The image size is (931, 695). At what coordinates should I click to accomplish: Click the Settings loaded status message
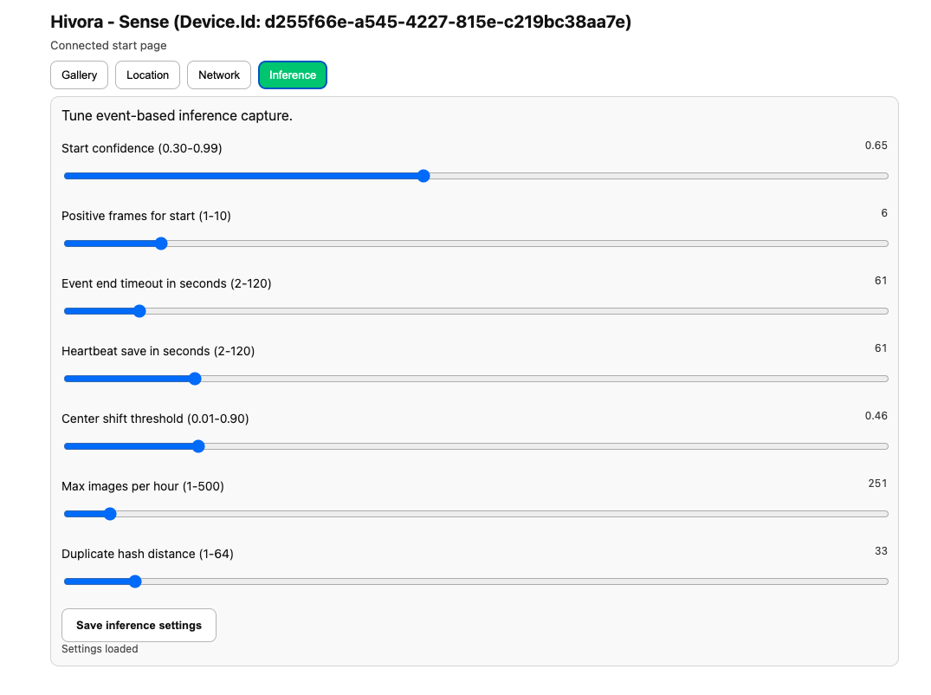click(100, 649)
